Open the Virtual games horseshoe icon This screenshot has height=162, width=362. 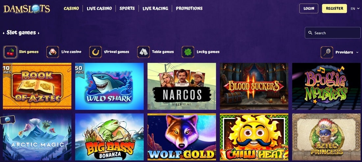[x=95, y=52]
